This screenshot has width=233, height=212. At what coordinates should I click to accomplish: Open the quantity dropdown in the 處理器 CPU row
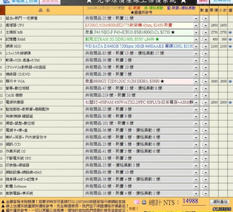(204, 25)
